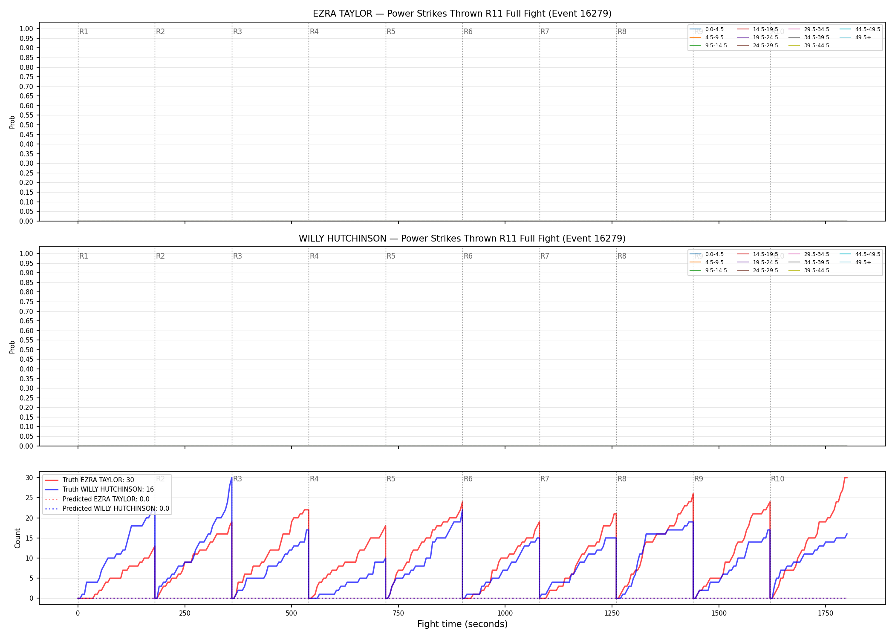This screenshot has width=895, height=639.
Task: Click the Count y-axis label
Action: pos(17,538)
